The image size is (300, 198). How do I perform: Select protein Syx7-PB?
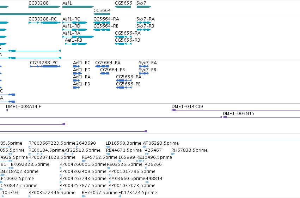click(x=144, y=73)
